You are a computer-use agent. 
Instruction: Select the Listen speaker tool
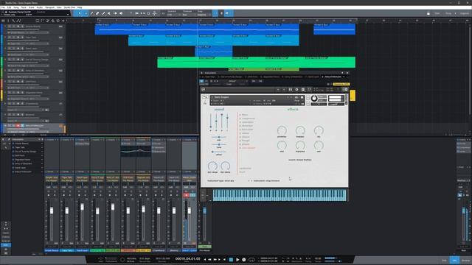(121, 13)
